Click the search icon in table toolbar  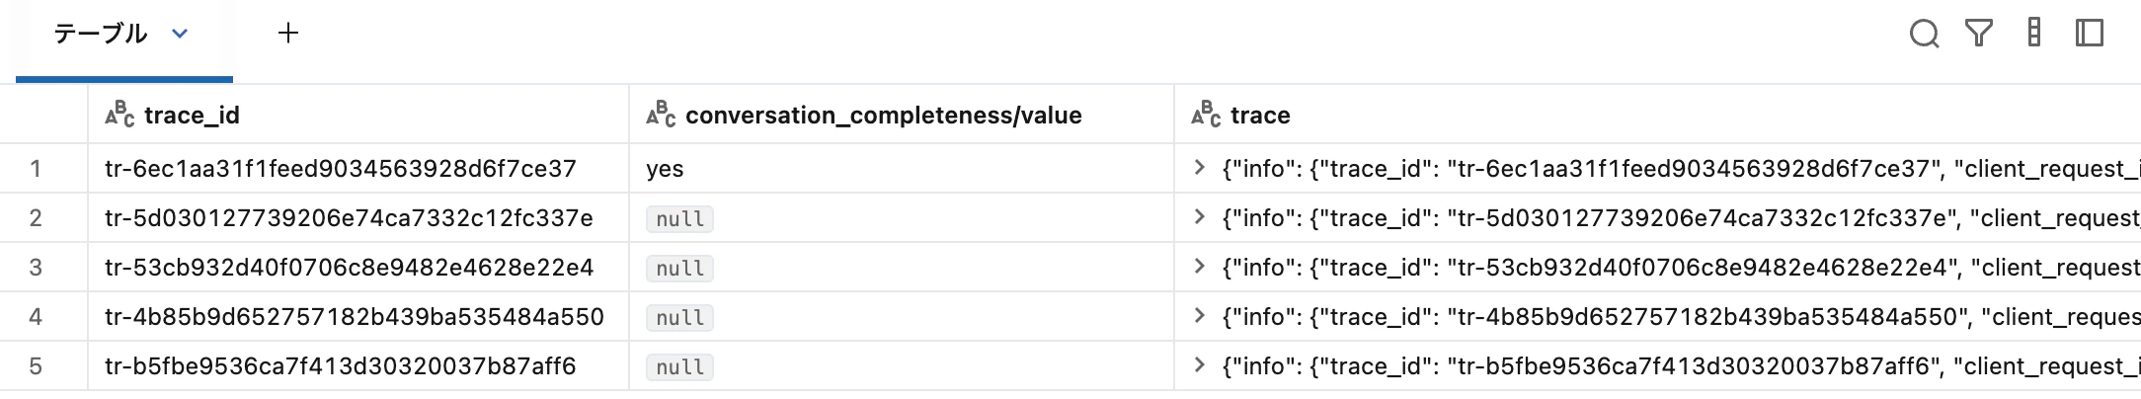[1924, 34]
